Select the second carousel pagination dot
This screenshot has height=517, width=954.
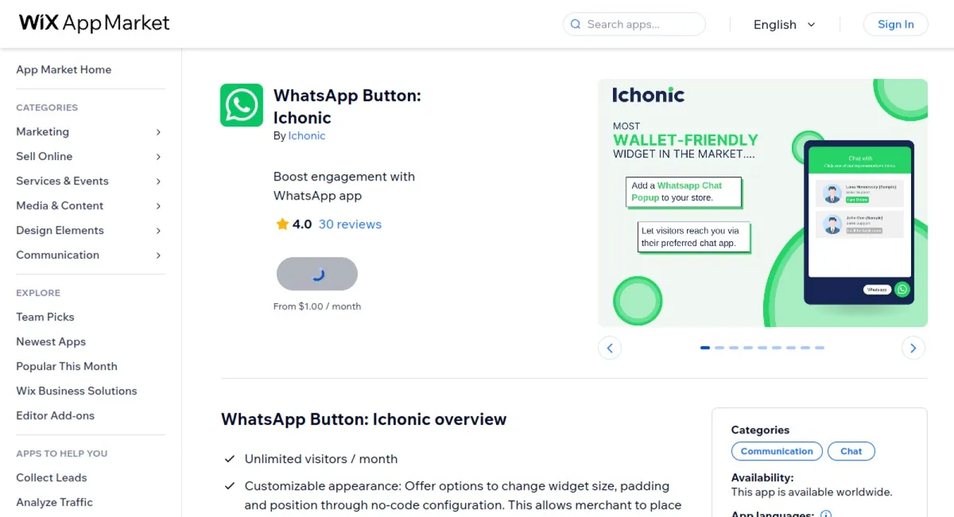pos(719,348)
